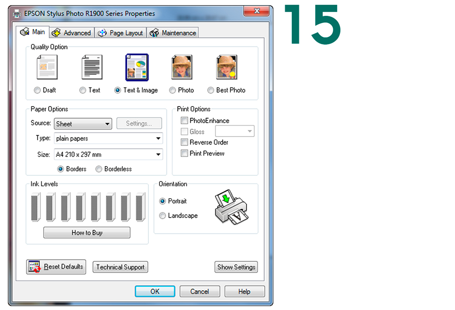Click the How to Buy button

pyautogui.click(x=87, y=233)
